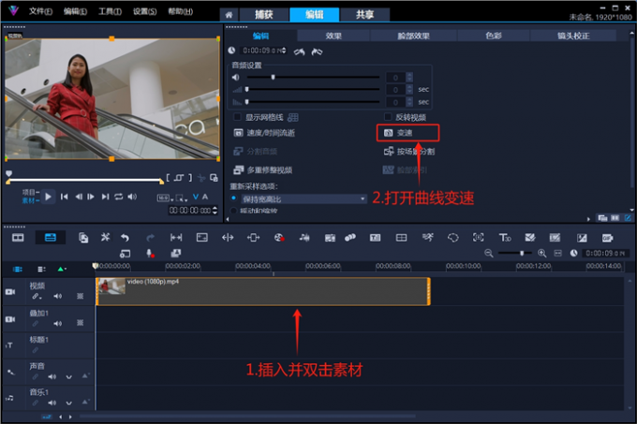Viewport: 637px width, 424px height.
Task: Open the 色彩 options tab
Action: (x=493, y=36)
